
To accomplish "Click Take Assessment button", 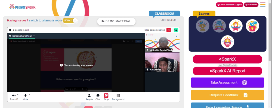I will tap(227, 82).
